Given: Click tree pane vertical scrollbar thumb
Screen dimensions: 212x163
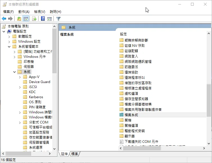Looking at the screenshot, I should point(54,51).
